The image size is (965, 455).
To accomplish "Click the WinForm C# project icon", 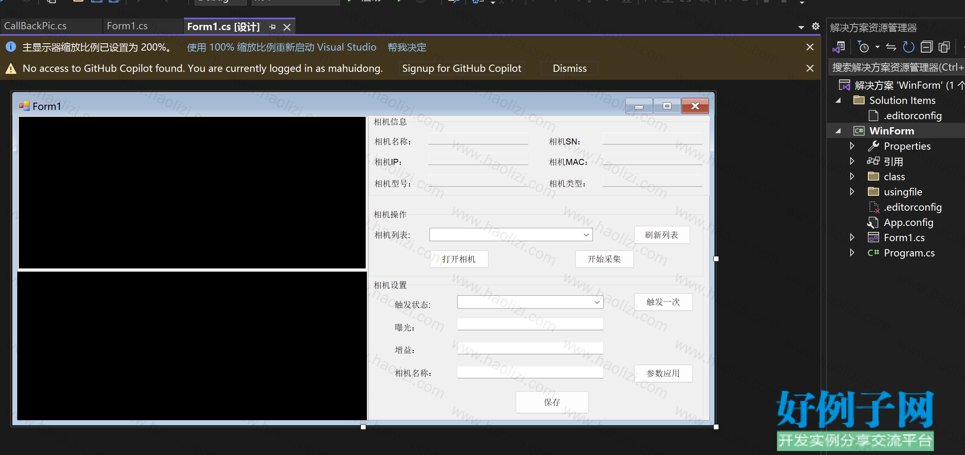I will pos(859,131).
